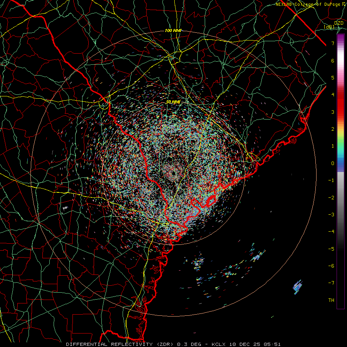The width and height of the screenshot is (347, 347).
Task: Click the -2 value on color scale
Action: pyautogui.click(x=331, y=198)
